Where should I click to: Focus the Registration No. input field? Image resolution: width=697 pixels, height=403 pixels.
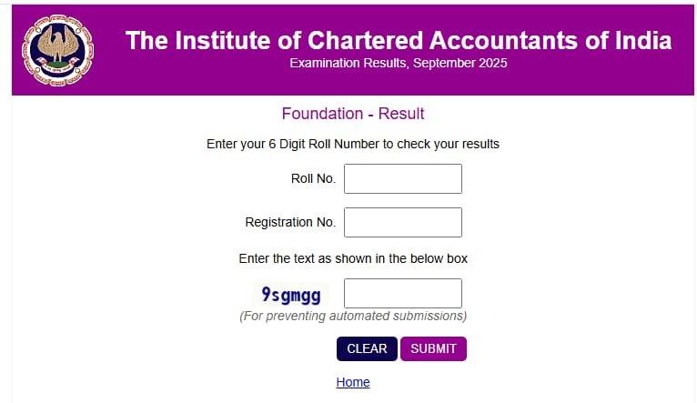click(402, 222)
